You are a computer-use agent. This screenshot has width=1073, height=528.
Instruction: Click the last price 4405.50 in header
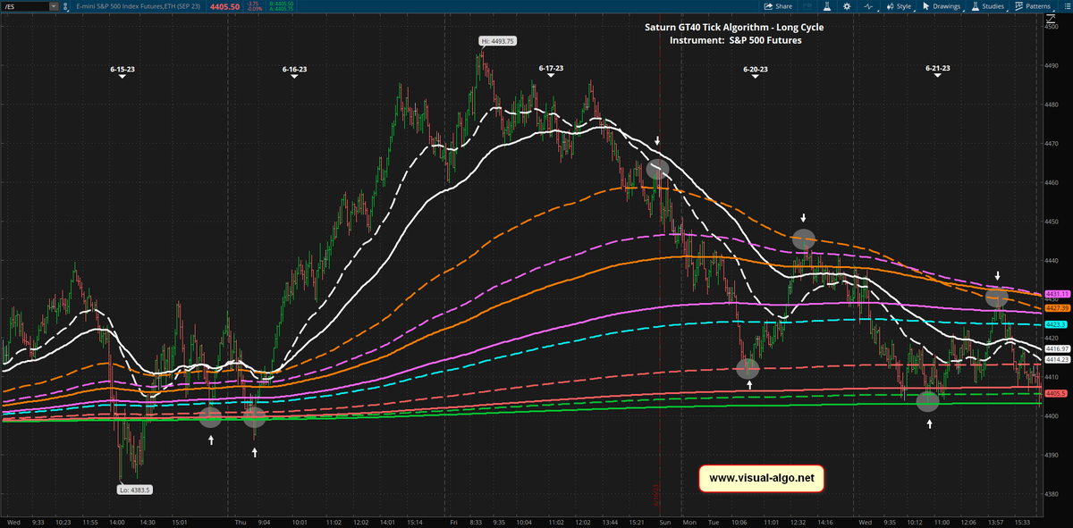click(225, 6)
